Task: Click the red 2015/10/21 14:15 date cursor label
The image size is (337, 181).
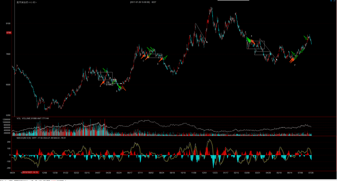Action: (x=30, y=172)
